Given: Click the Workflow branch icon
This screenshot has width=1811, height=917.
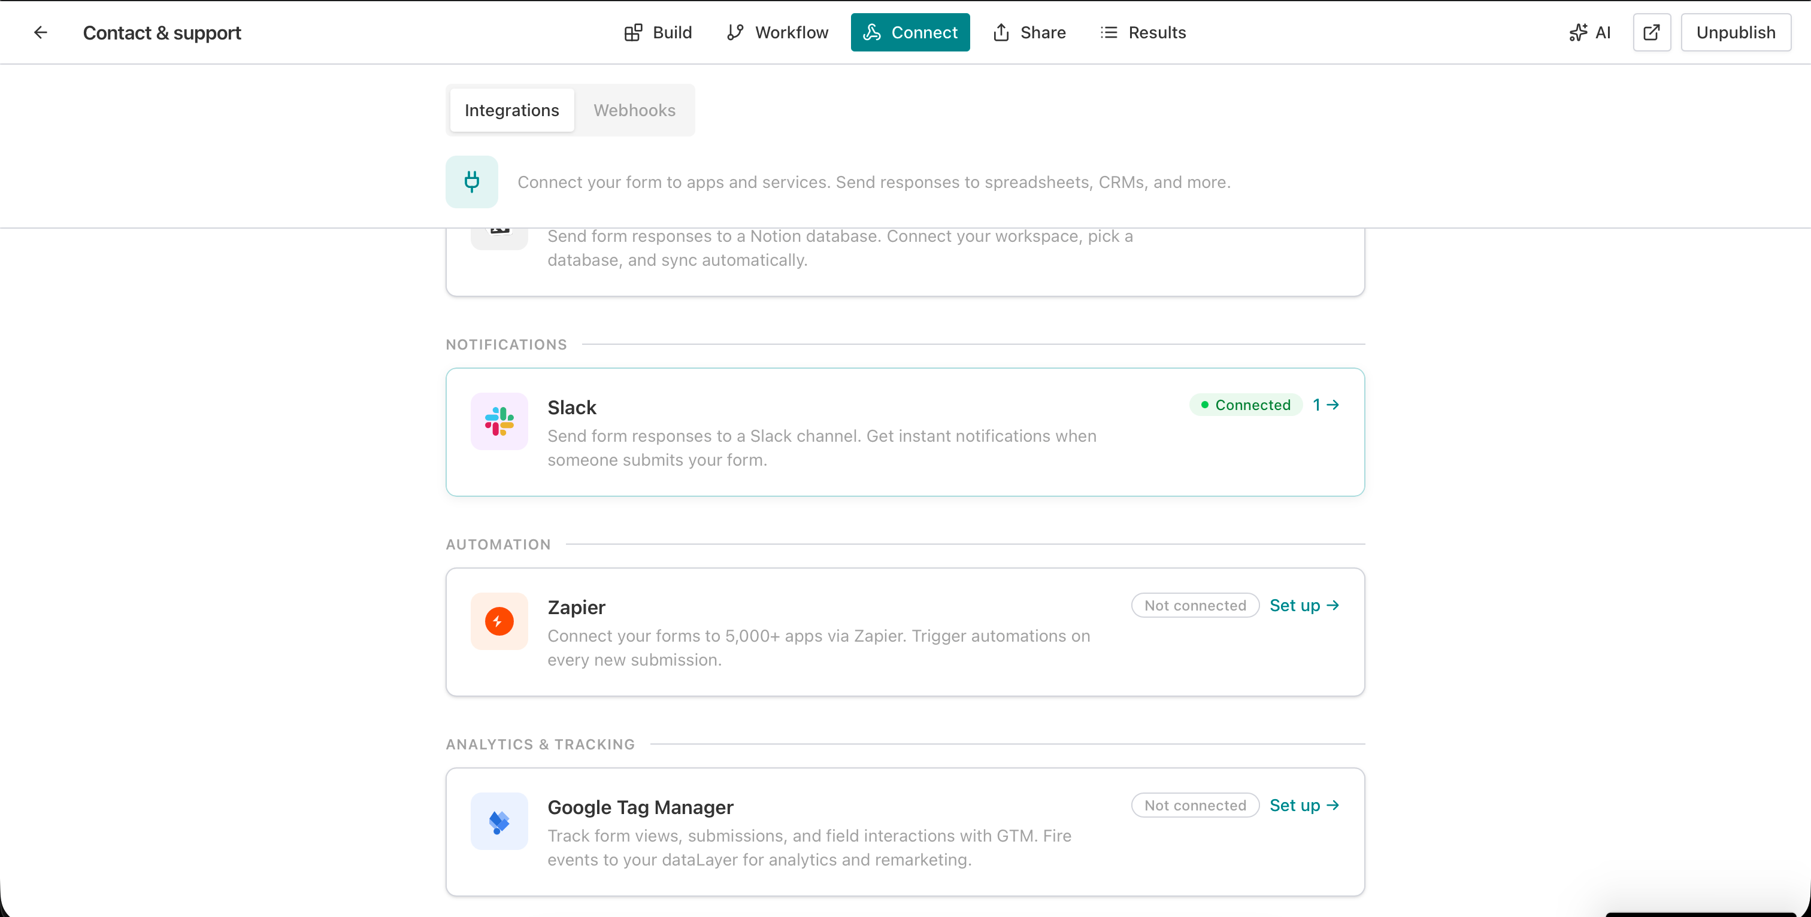Looking at the screenshot, I should click(x=735, y=32).
